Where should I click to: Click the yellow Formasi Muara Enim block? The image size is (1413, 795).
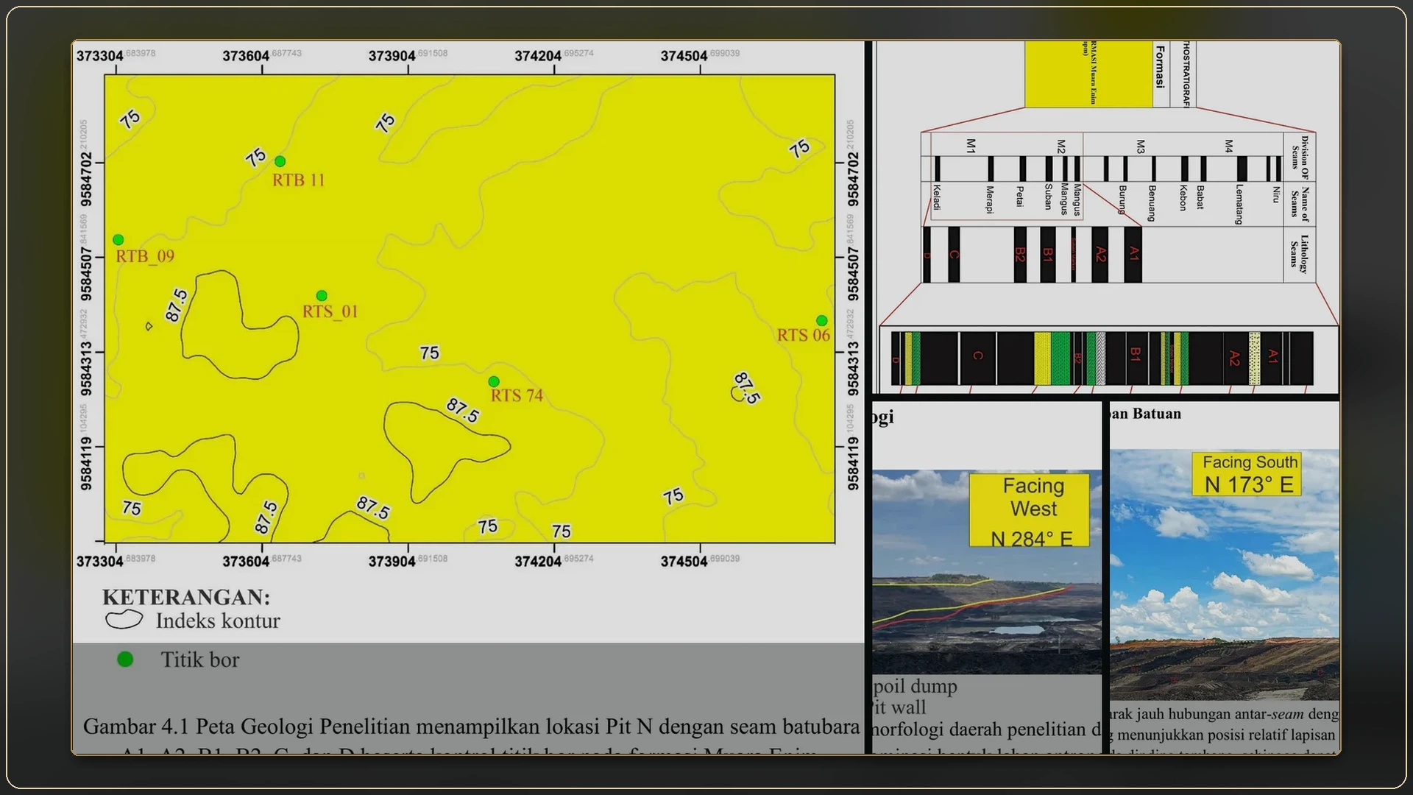[1088, 74]
